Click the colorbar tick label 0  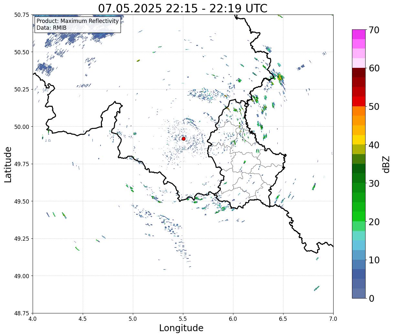(371, 298)
